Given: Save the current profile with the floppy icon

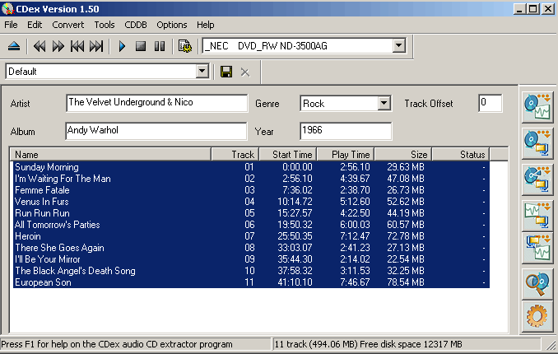Looking at the screenshot, I should tap(226, 72).
